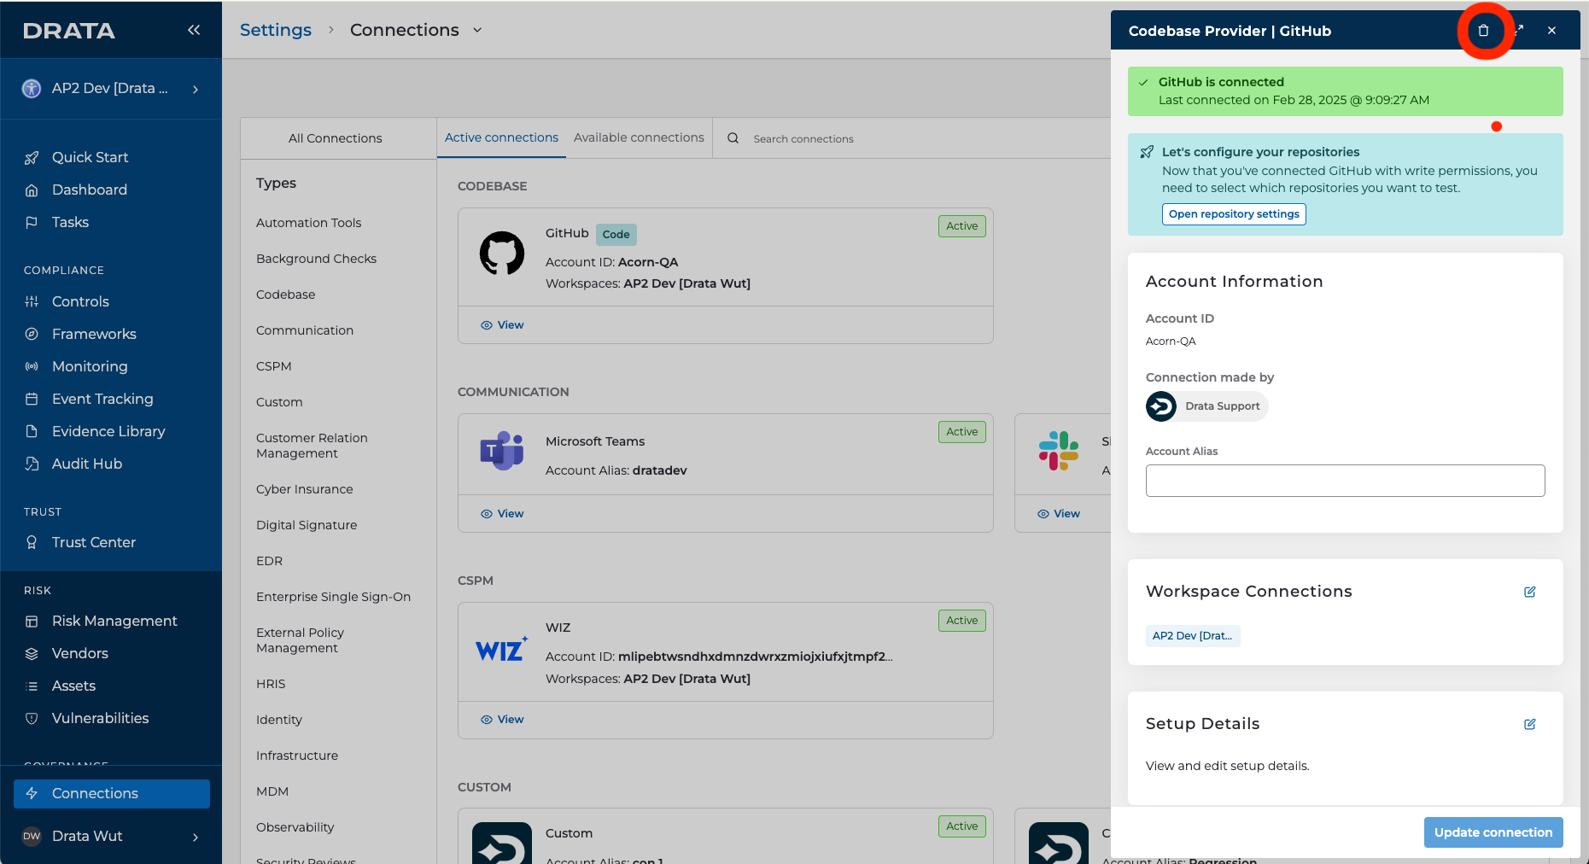This screenshot has height=864, width=1589.
Task: Click the Dashboard home icon
Action: click(x=32, y=190)
